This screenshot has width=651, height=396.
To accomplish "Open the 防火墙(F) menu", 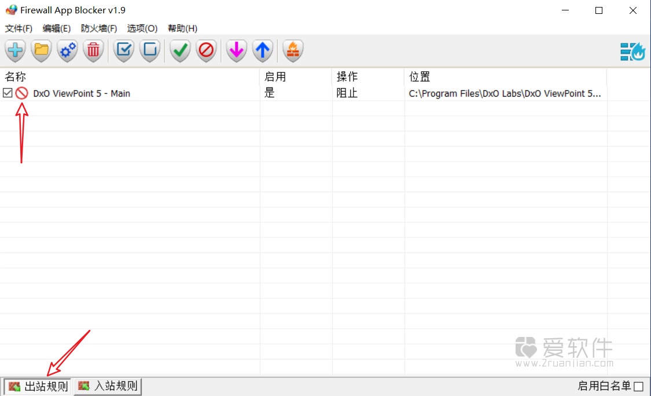I will [x=98, y=28].
